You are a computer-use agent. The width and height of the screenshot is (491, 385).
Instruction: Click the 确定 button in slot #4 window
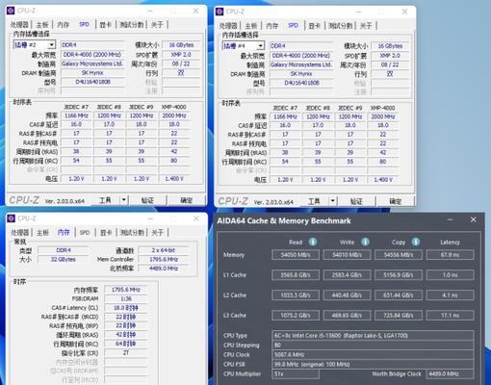click(x=396, y=201)
